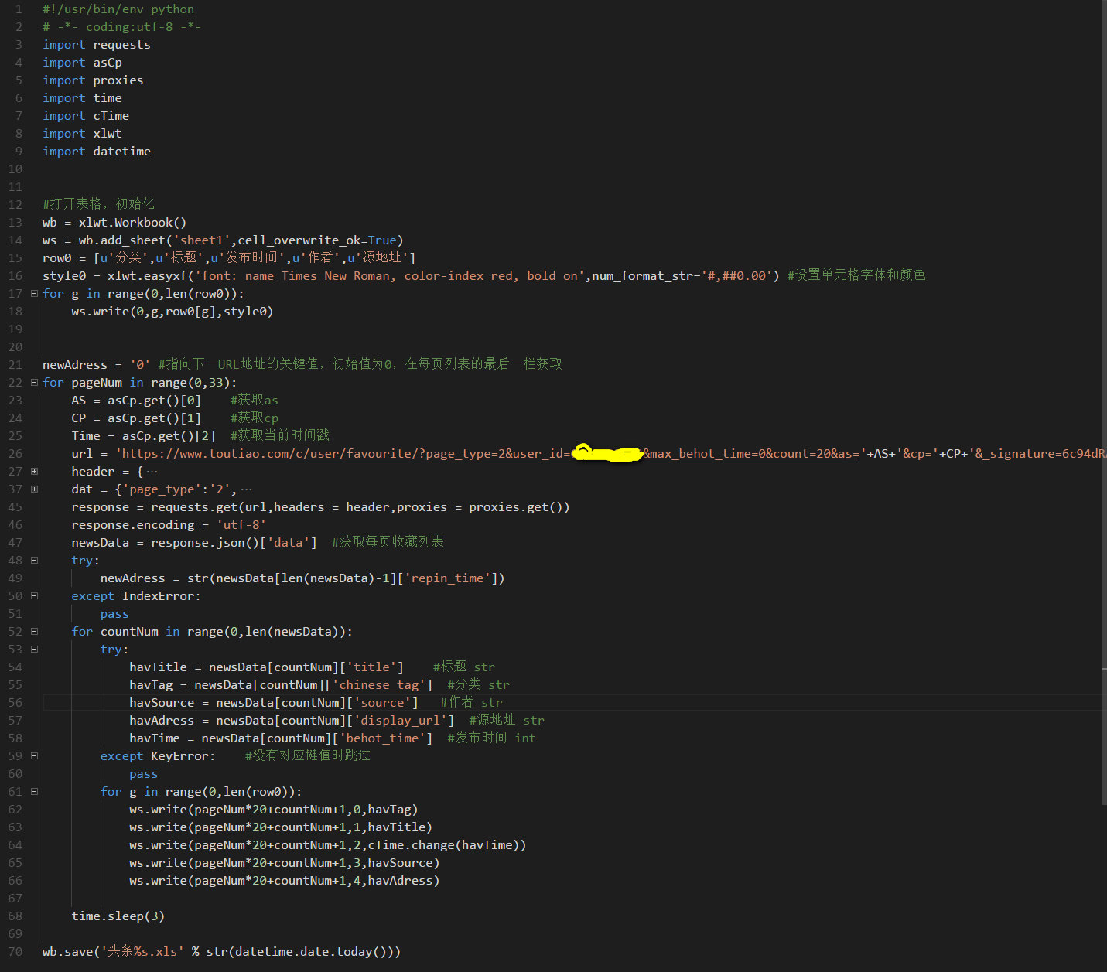
Task: Click on 'import requests' text
Action: point(97,45)
